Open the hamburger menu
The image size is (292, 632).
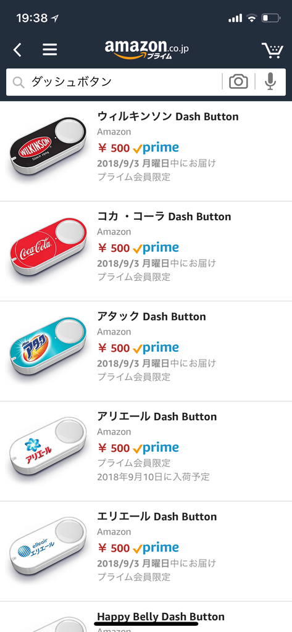[50, 50]
